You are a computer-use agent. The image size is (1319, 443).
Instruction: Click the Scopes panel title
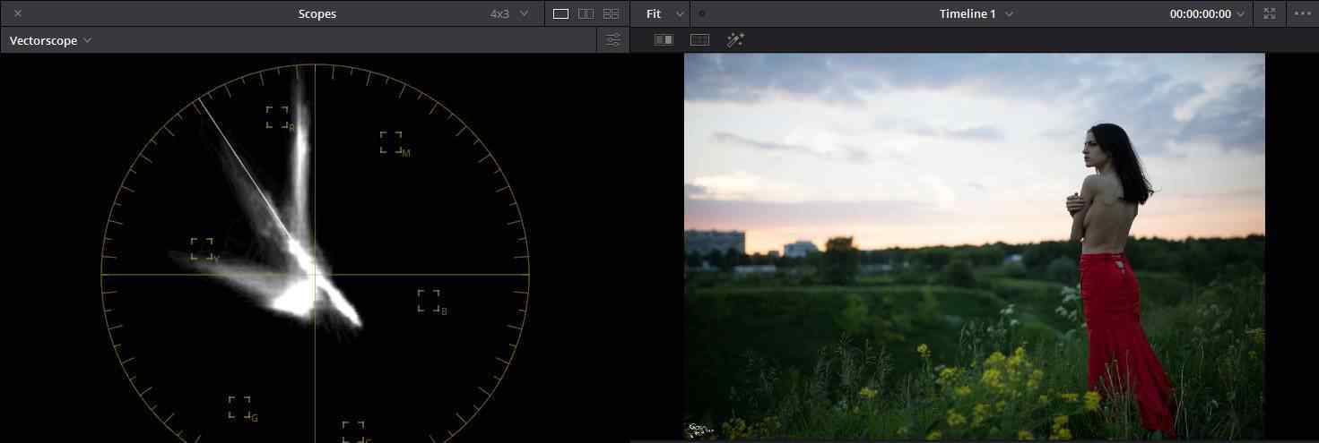point(317,13)
